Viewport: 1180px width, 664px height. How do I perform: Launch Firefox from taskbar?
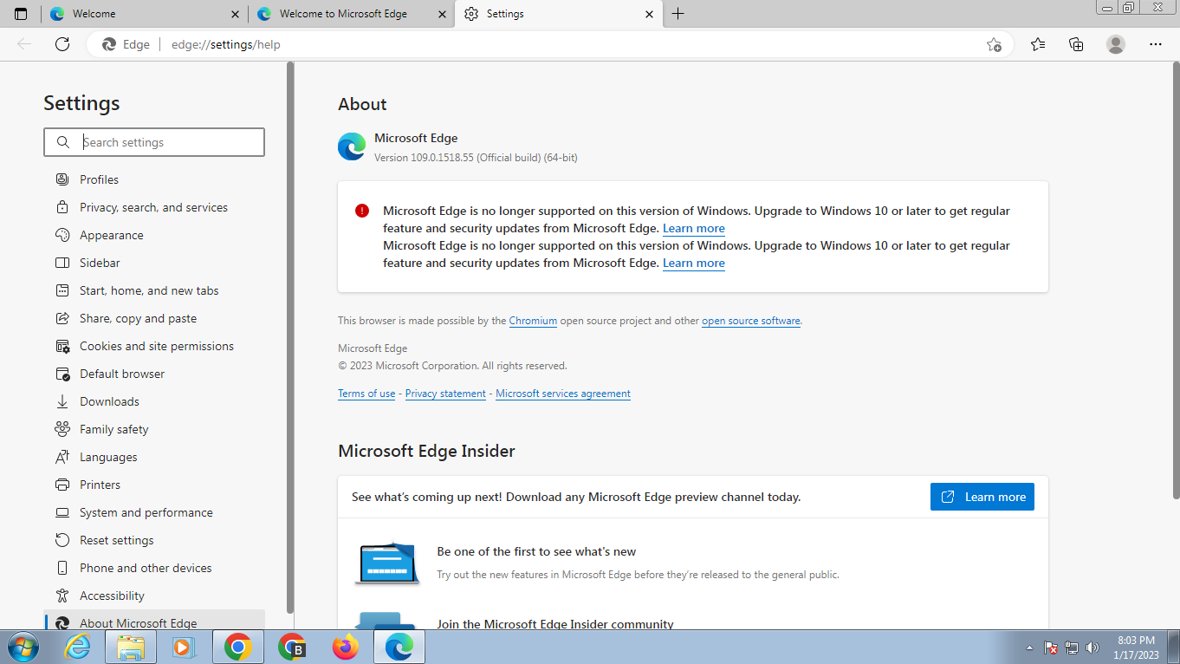(x=345, y=647)
